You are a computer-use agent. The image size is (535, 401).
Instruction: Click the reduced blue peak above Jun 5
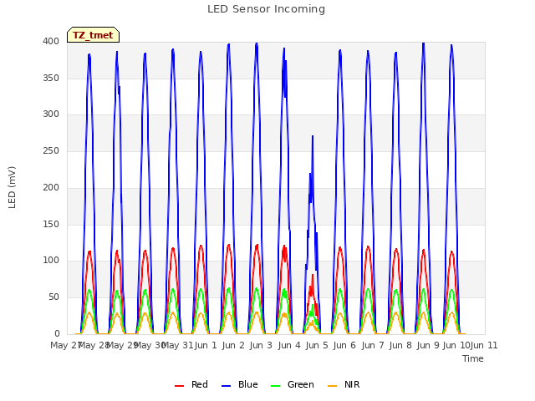click(313, 136)
